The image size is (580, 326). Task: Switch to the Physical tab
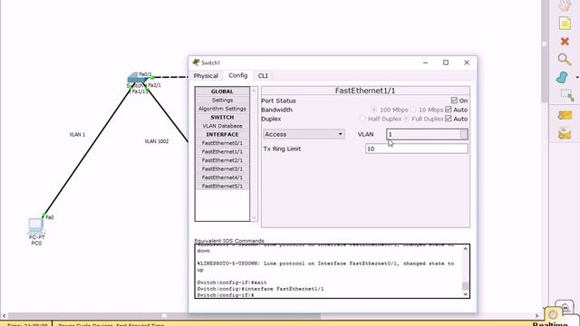pyautogui.click(x=206, y=76)
